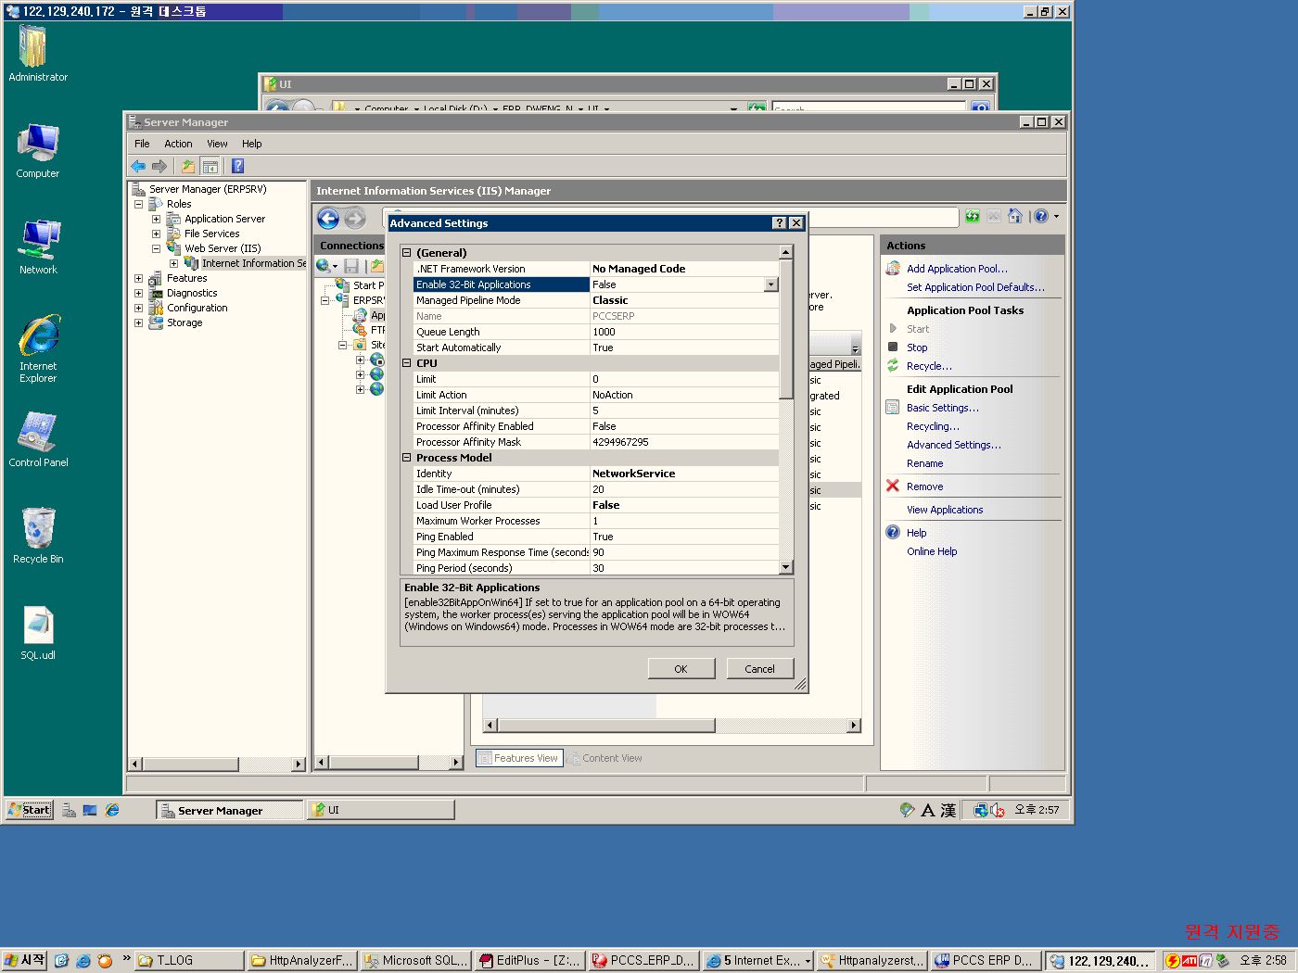The height and width of the screenshot is (973, 1298).
Task: Collapse the Roles tree node
Action: [138, 204]
